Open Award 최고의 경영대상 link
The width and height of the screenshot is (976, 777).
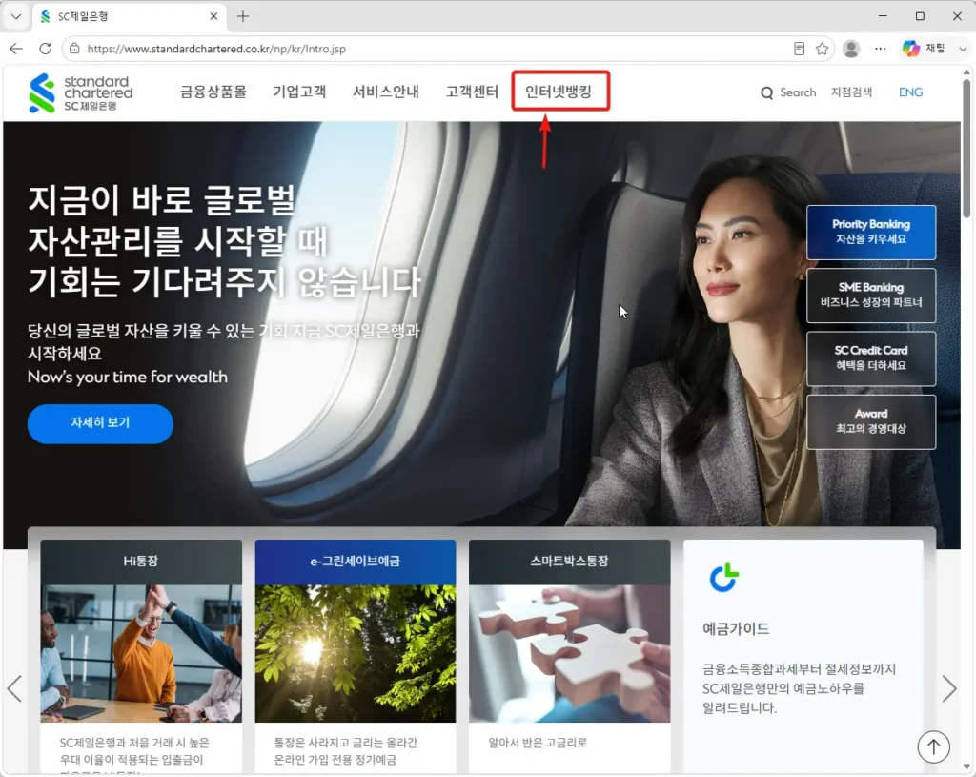(871, 421)
